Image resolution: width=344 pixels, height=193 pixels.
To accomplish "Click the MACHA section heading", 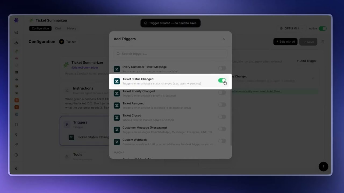I will pos(119,153).
